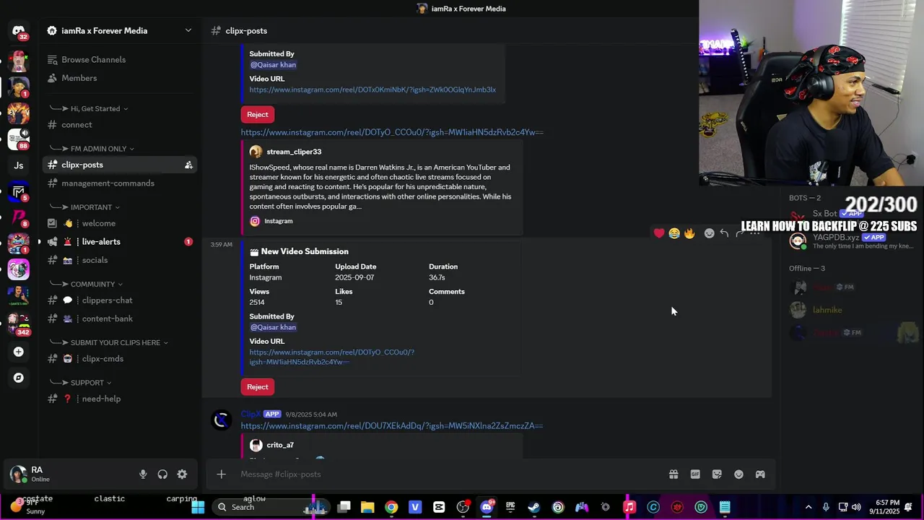
Task: Open the server icon with 342 badge
Action: click(x=19, y=323)
